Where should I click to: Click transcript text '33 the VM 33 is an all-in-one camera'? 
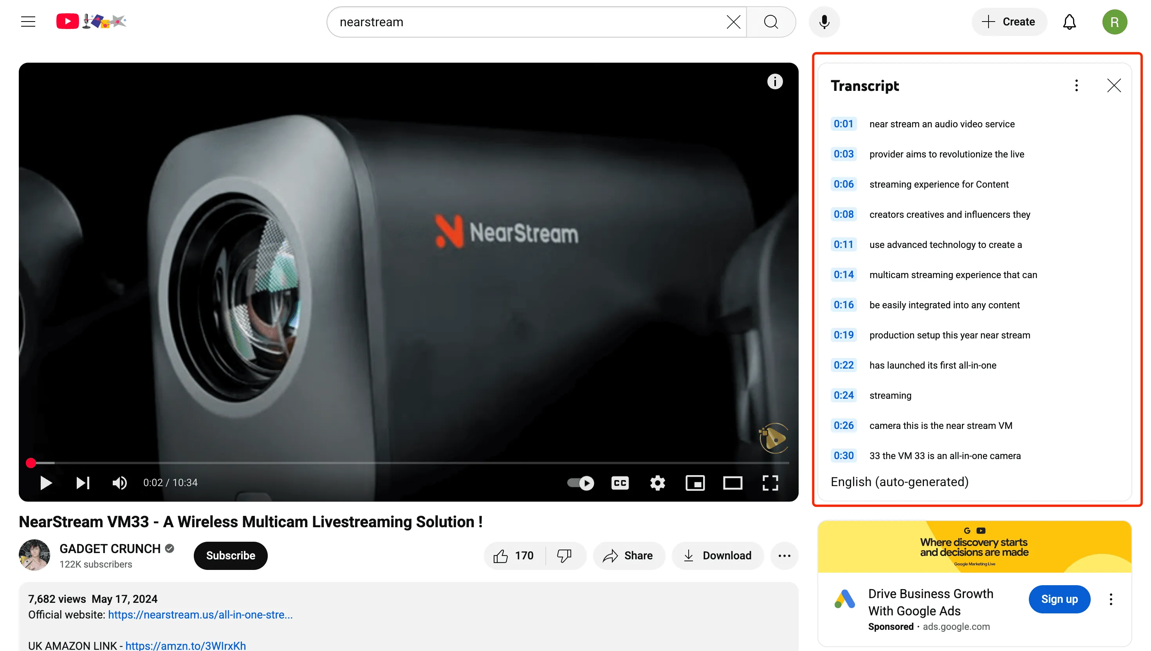[945, 456]
